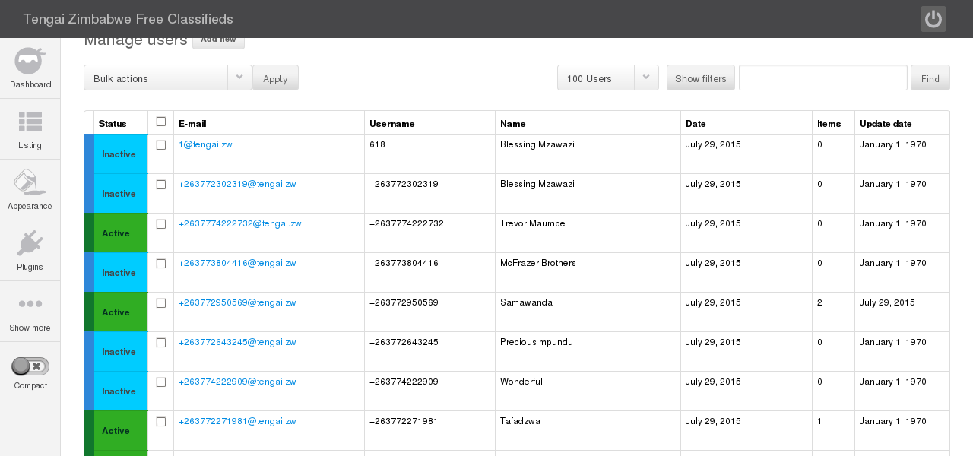Select checkbox for Tafadzwa row
This screenshot has width=973, height=456.
coord(160,422)
